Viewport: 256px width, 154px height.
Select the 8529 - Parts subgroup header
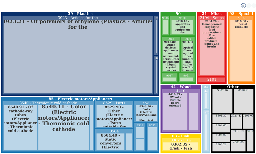(x=114, y=103)
